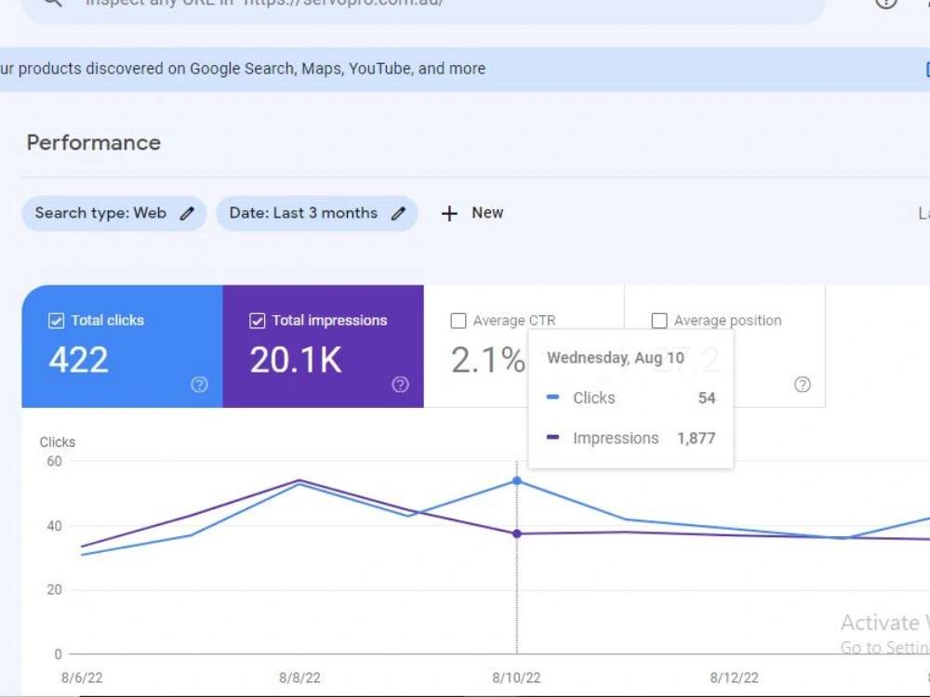
Task: Click the Wednesday, Aug 10 tooltip title
Action: pyautogui.click(x=616, y=358)
